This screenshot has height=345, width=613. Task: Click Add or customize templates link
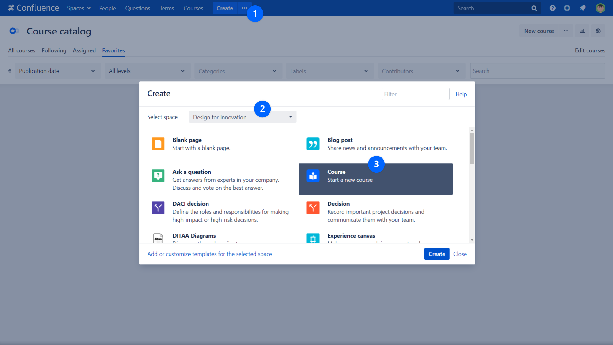[x=209, y=254]
